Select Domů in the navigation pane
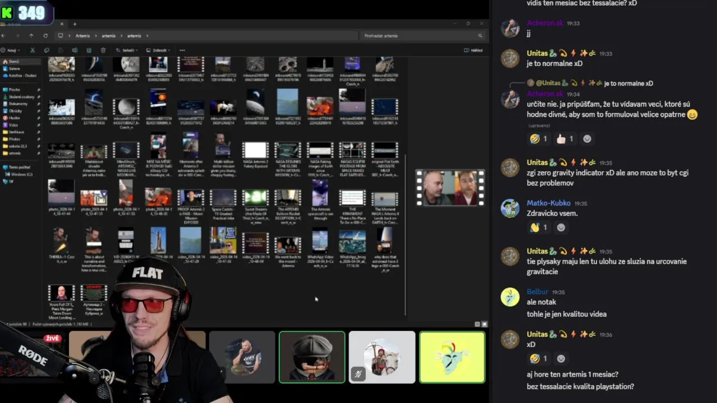 21,62
